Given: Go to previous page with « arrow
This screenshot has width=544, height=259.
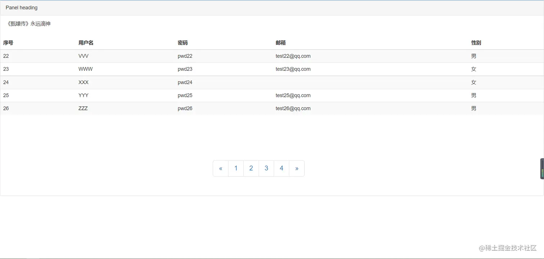Looking at the screenshot, I should tap(221, 168).
